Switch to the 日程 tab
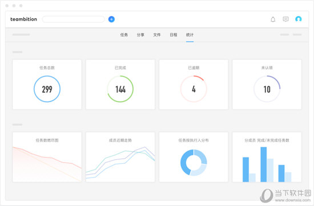This screenshot has height=206, width=314. tap(174, 35)
